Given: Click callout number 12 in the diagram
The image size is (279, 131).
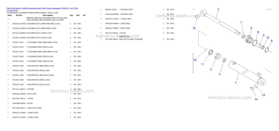Looking at the screenshot, I should coord(195,60).
